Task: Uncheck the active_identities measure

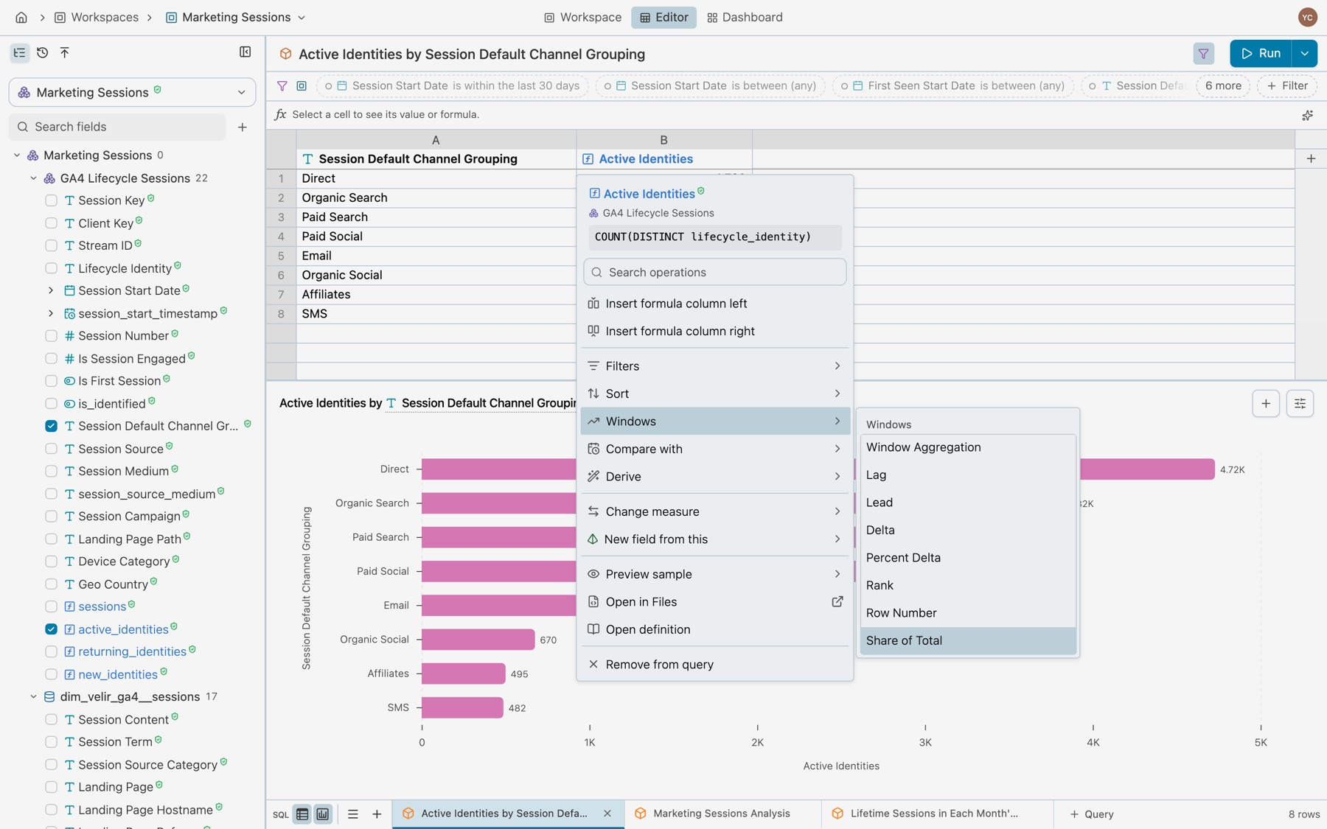Action: click(x=51, y=629)
